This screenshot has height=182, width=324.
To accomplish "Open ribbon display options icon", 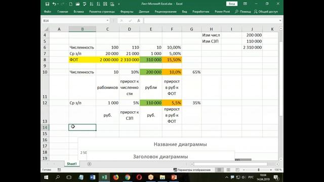I will (245, 4).
